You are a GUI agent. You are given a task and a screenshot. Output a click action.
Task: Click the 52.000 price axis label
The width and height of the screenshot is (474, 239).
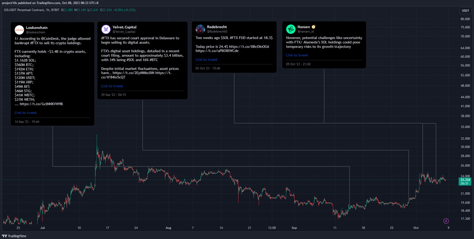pos(466,75)
